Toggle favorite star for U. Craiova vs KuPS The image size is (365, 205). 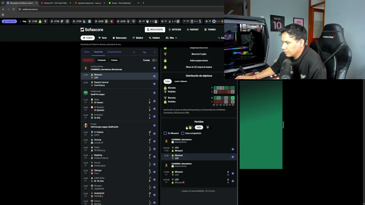point(154,134)
